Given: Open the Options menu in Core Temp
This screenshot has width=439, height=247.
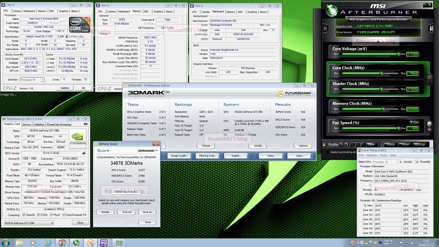Looking at the screenshot, I should coord(372,155).
